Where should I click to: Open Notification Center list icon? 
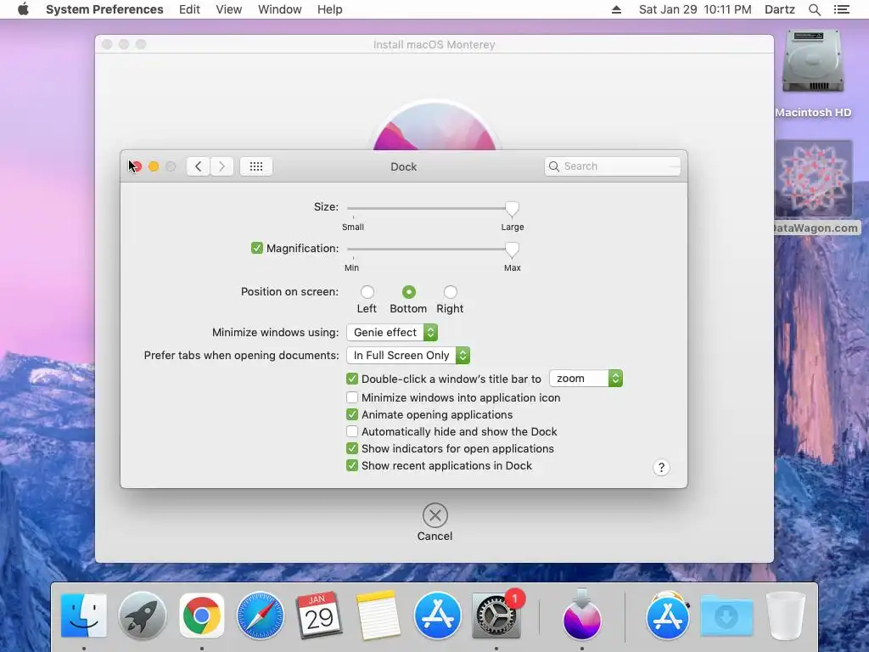[x=842, y=9]
